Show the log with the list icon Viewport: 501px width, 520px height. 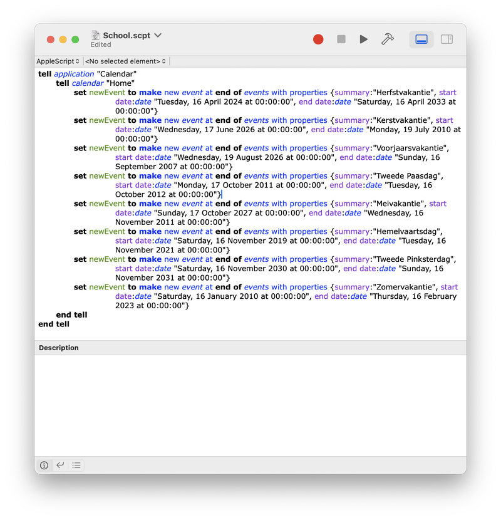(76, 465)
